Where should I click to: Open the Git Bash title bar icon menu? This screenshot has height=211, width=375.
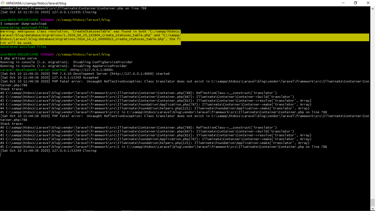3,3
